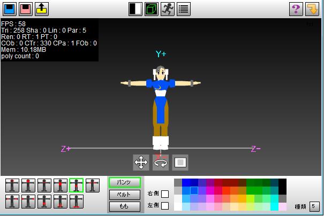Select the hair body-part icon with red top
324x216 pixels.
(x=12, y=186)
